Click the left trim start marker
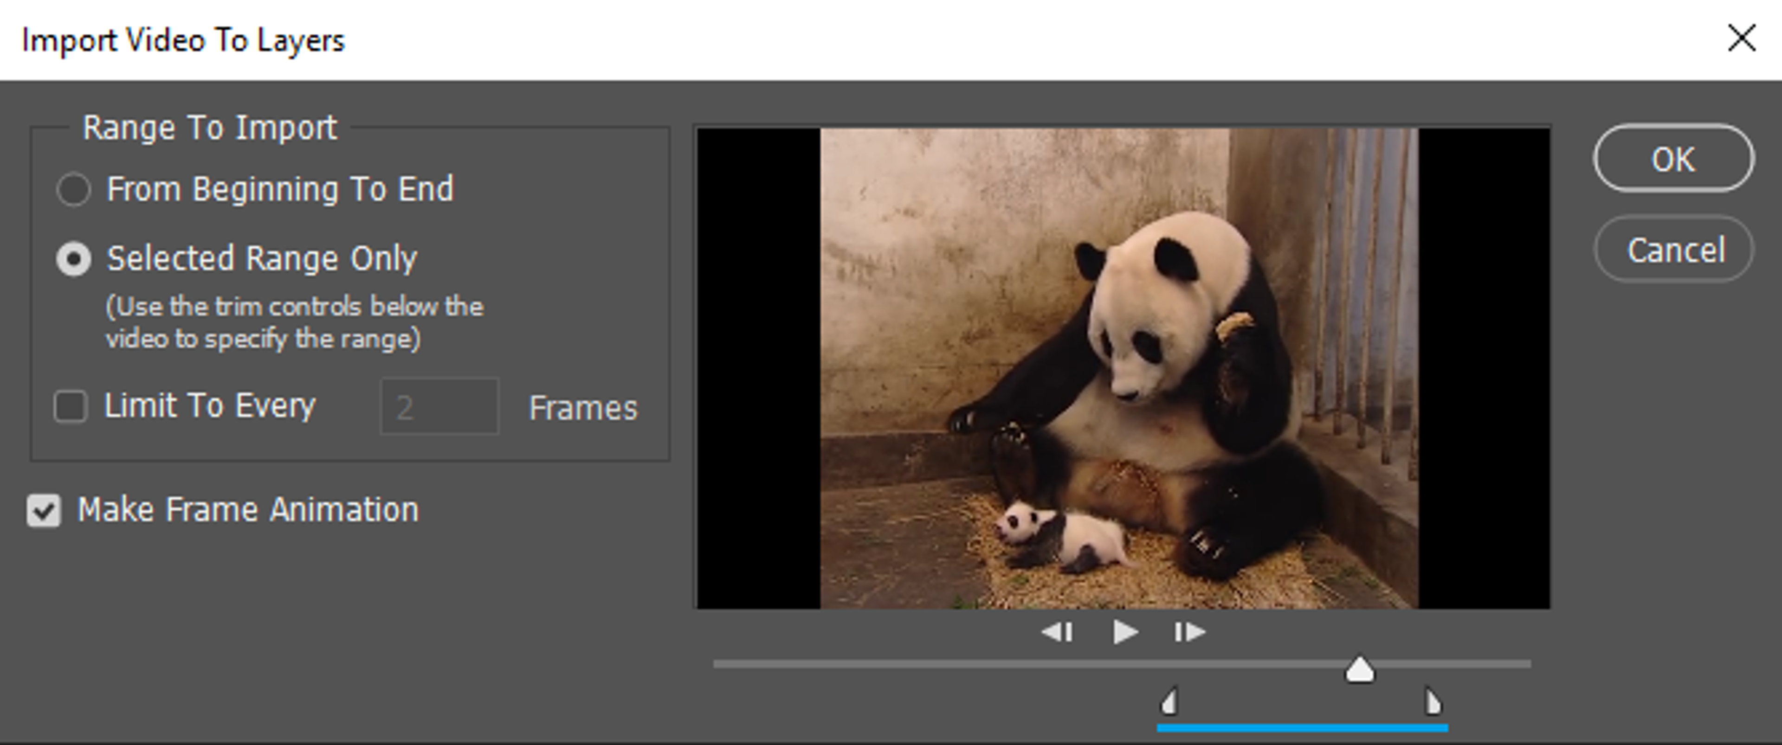 (1169, 702)
